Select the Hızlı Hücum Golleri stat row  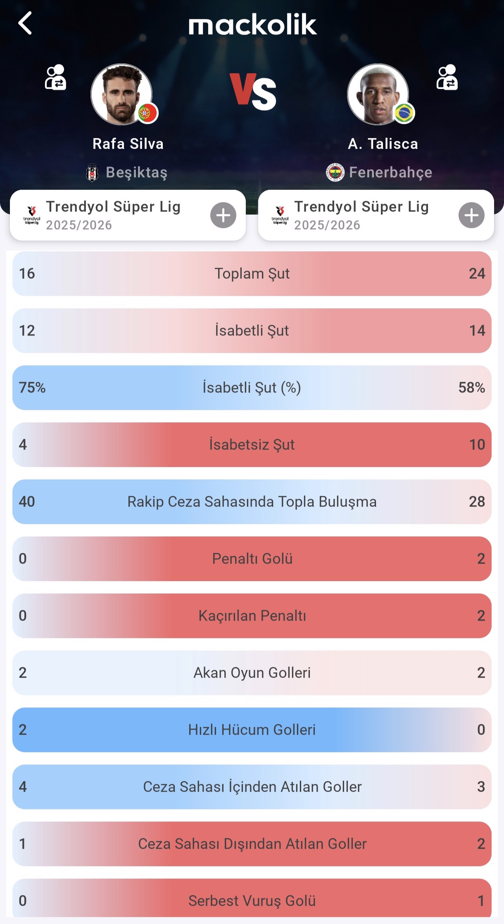(252, 730)
